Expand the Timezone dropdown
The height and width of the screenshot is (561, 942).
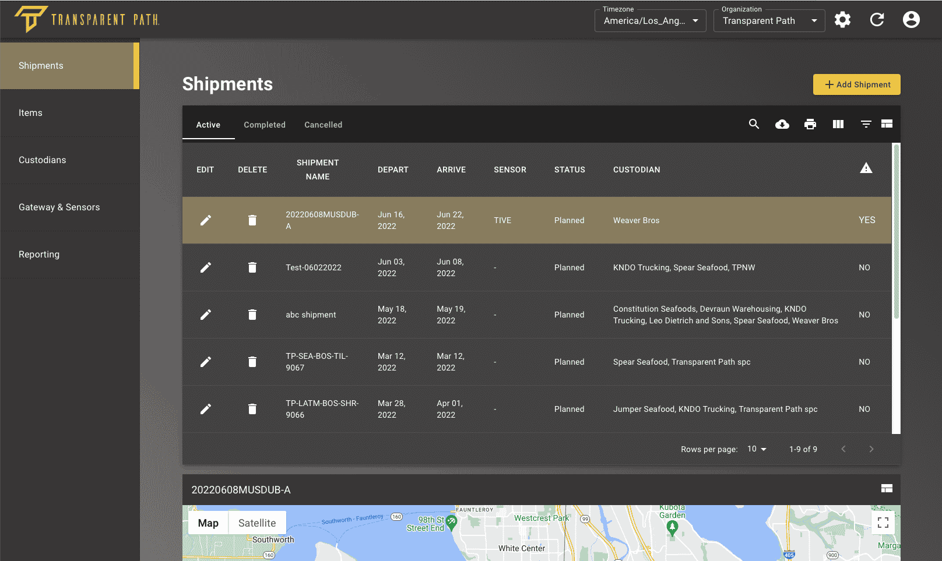pyautogui.click(x=650, y=21)
